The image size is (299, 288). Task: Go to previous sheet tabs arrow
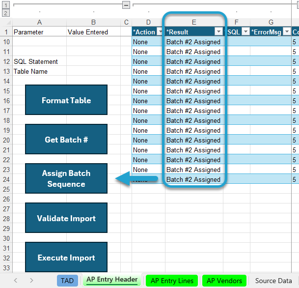click(x=16, y=280)
